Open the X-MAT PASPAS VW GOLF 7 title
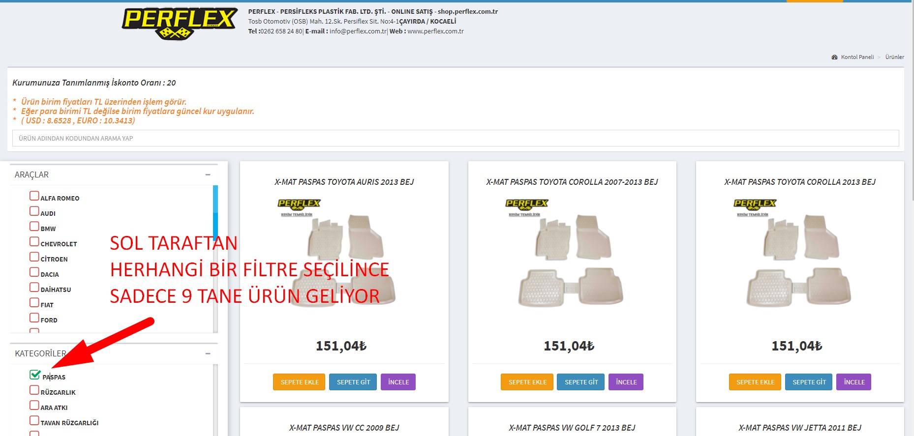The width and height of the screenshot is (914, 436). coord(572,428)
